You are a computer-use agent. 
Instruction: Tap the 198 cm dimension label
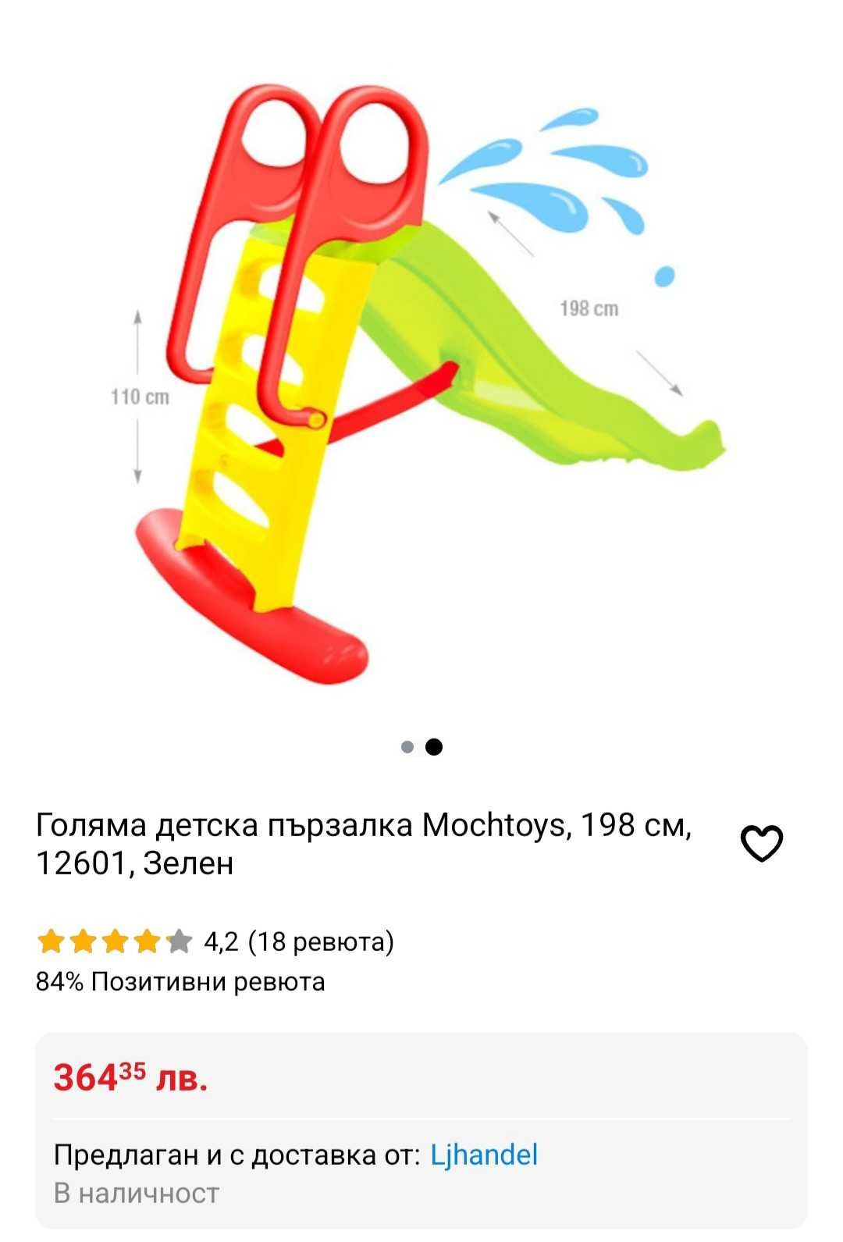pos(589,309)
